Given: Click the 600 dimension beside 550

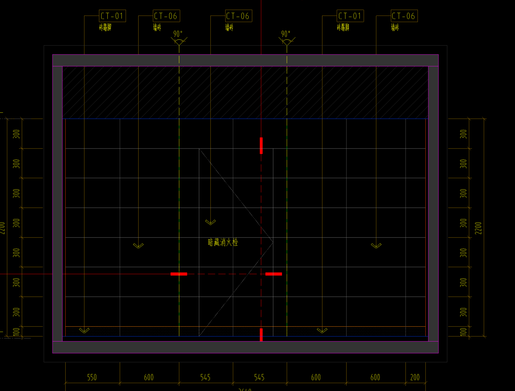Looking at the screenshot, I should (149, 377).
